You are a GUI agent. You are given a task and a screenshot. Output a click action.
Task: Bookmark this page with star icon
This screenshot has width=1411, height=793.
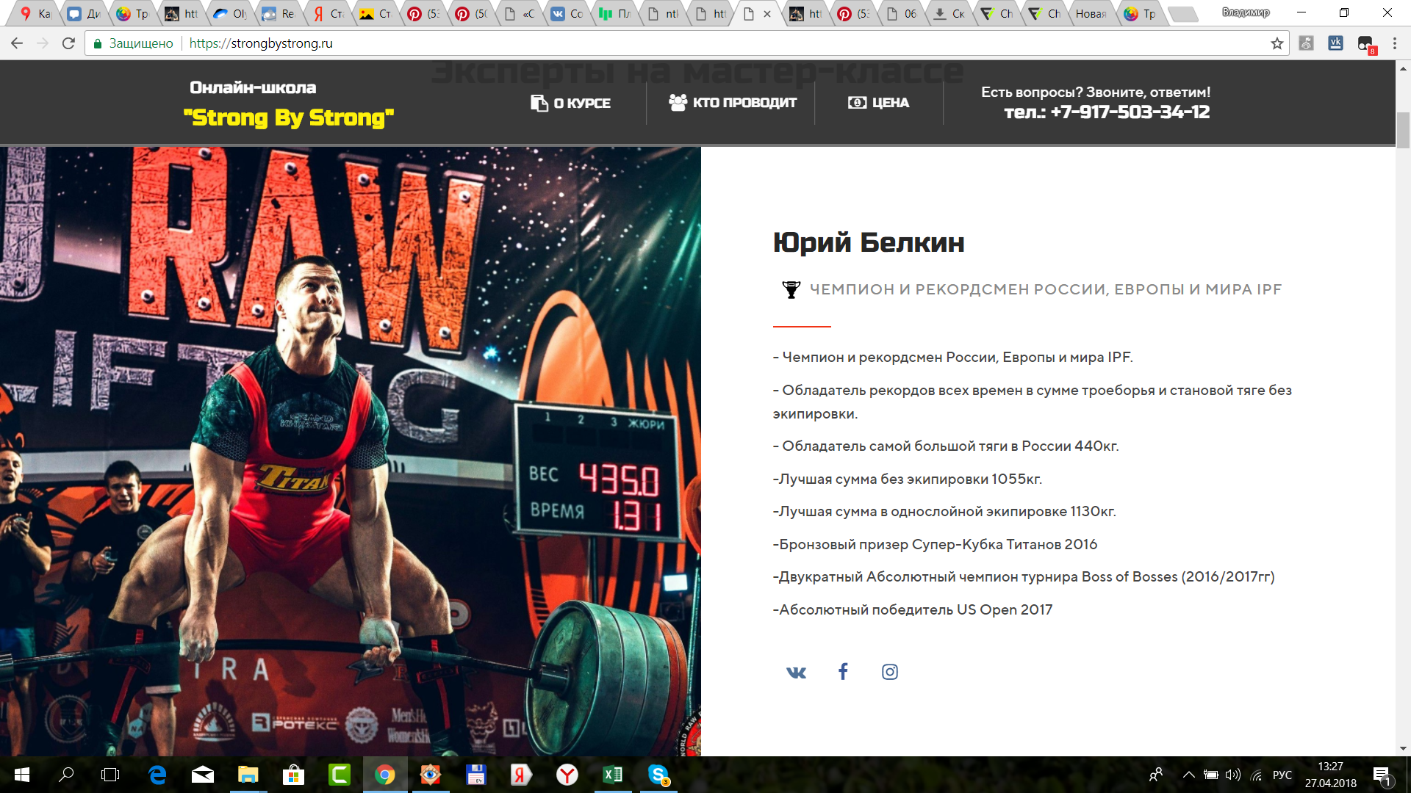1277,43
